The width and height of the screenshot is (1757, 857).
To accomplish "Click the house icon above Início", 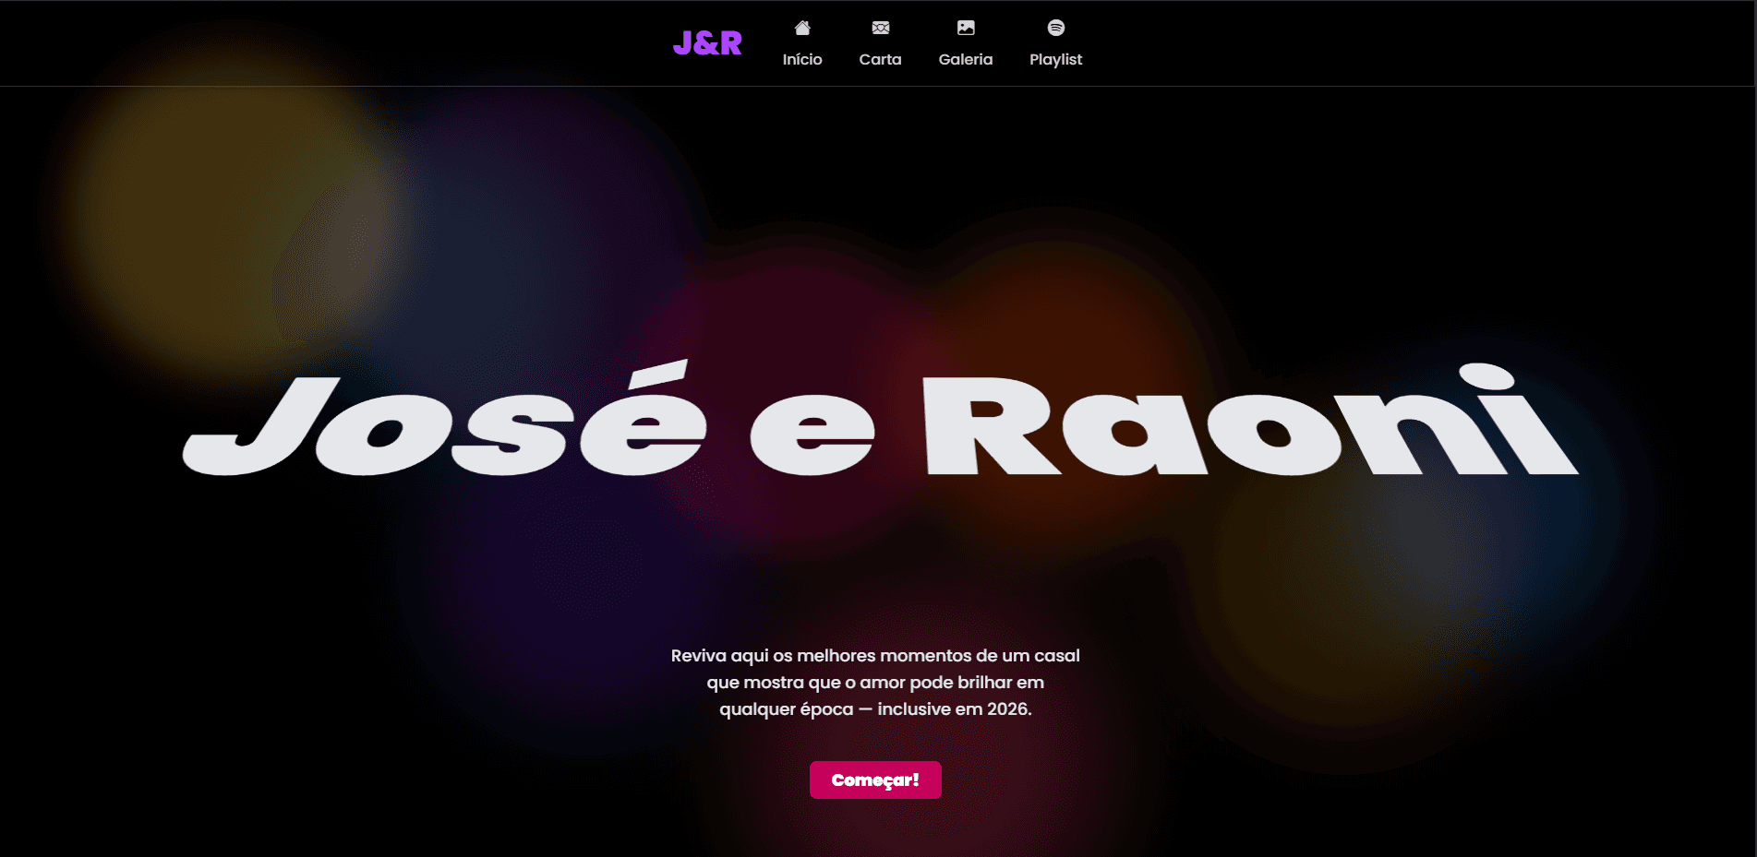I will [802, 28].
